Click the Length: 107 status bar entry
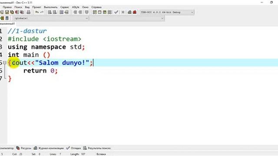278x156 pixels. 78,154
